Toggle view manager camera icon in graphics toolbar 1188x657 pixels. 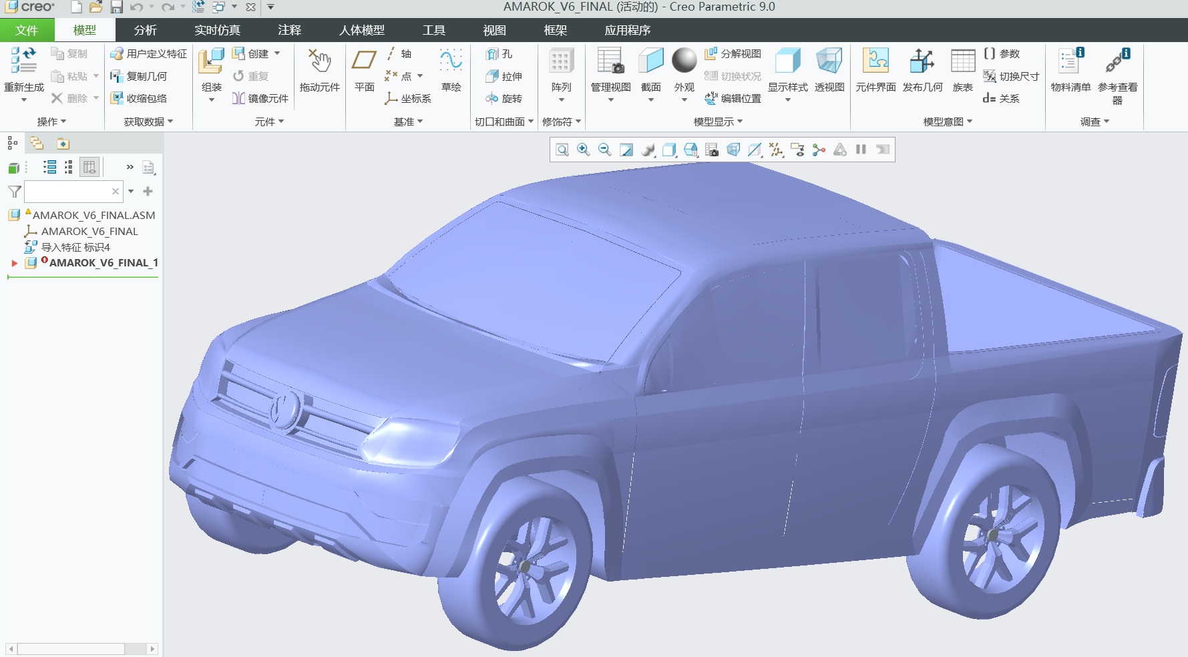pyautogui.click(x=712, y=150)
